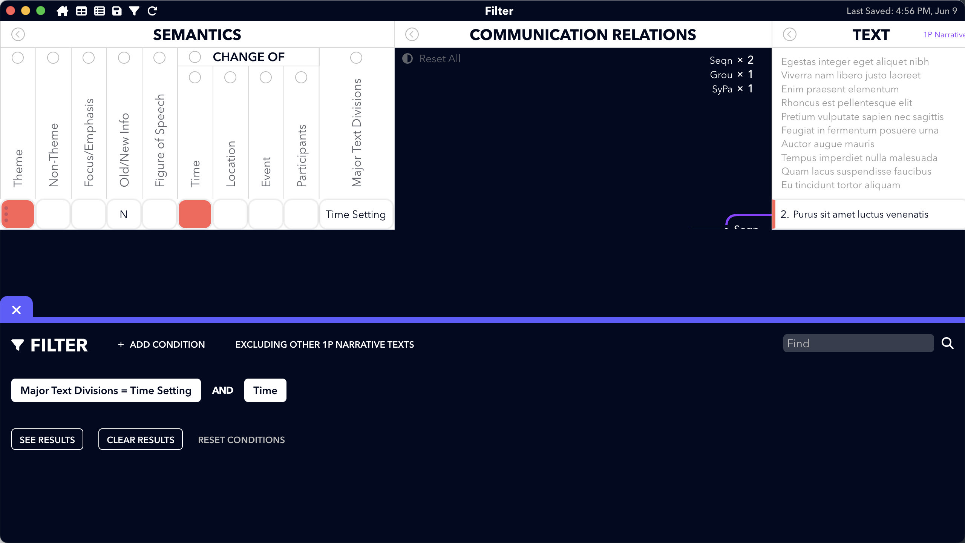
Task: Click Add Condition in the filter panel
Action: point(161,344)
